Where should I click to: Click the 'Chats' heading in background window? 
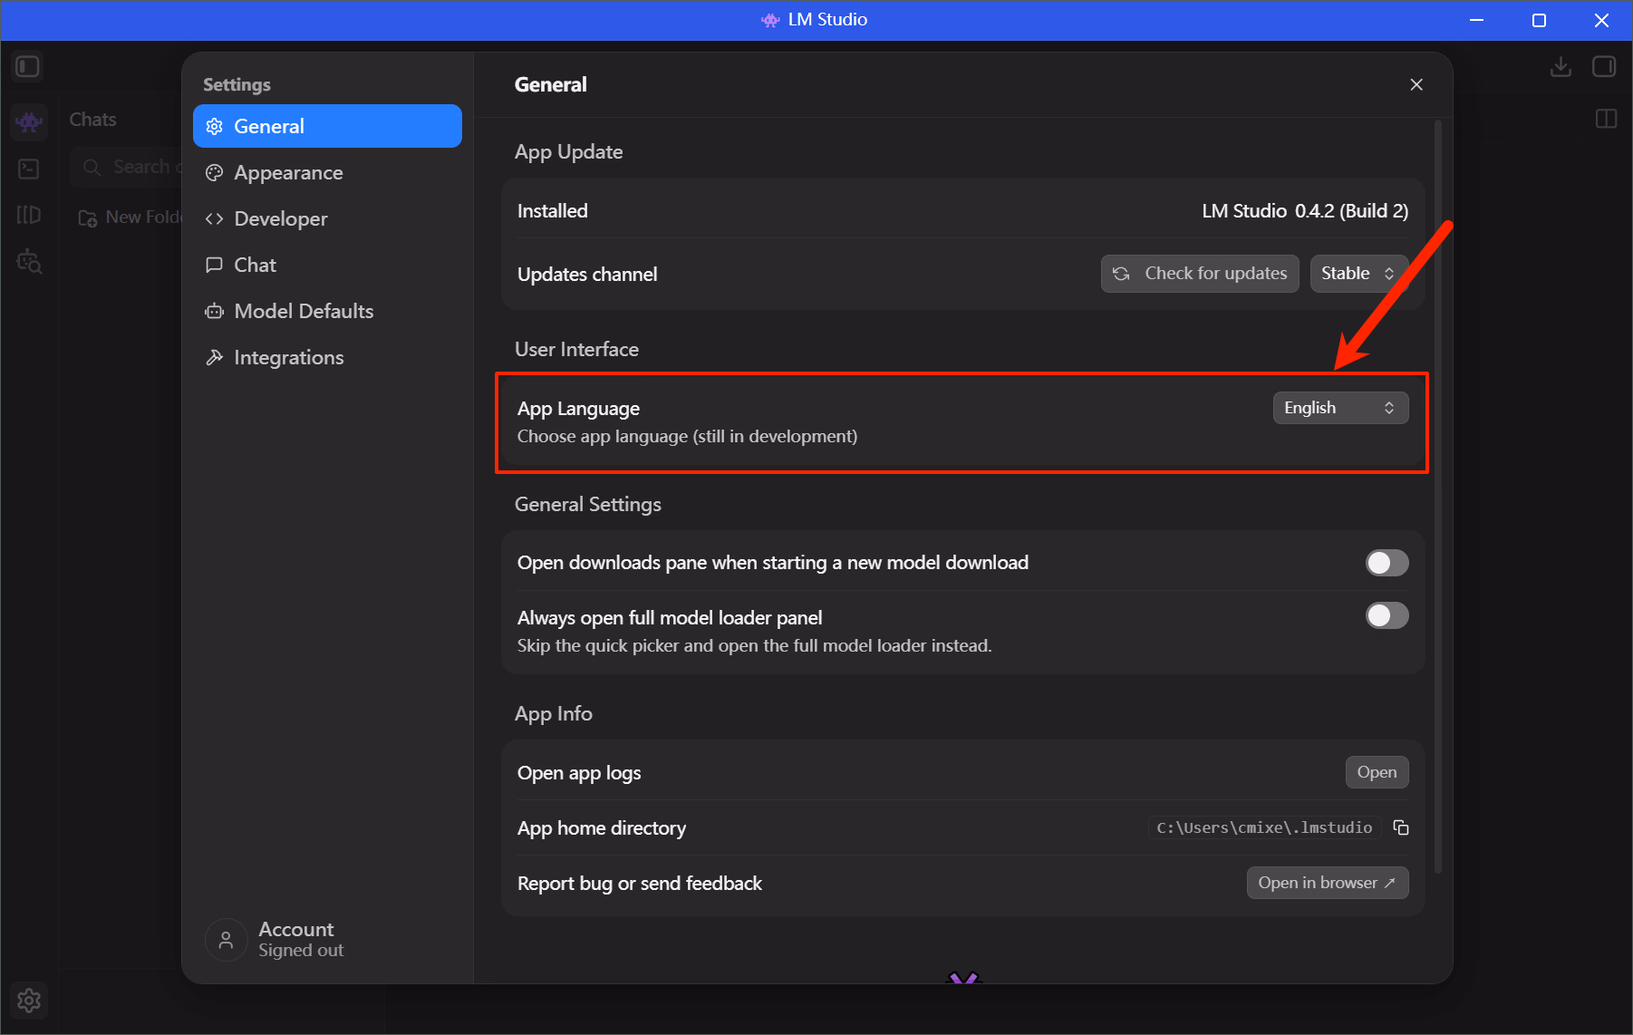(92, 120)
